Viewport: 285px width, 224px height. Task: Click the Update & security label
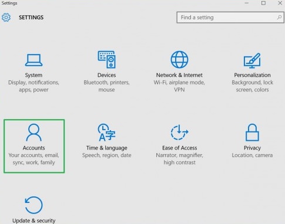[33, 220]
